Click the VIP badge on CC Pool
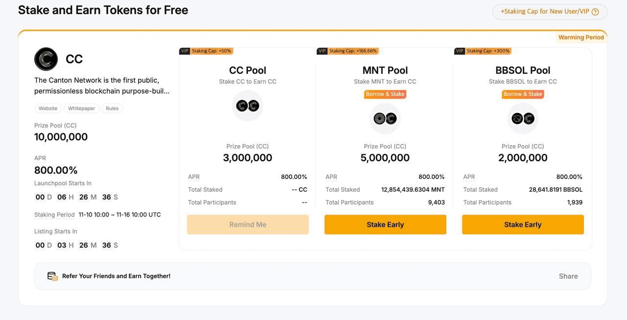The height and width of the screenshot is (320, 627). (185, 51)
